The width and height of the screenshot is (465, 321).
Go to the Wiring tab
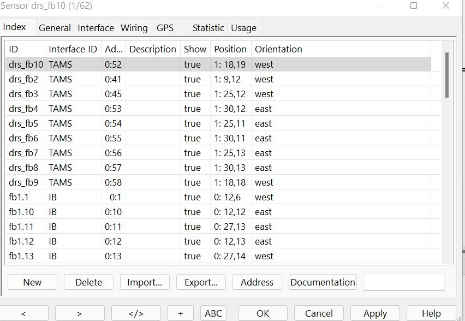[x=134, y=28]
